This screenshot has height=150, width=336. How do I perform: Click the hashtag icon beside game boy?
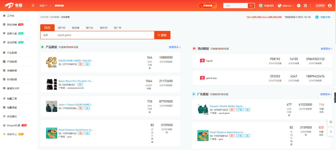coord(202,78)
